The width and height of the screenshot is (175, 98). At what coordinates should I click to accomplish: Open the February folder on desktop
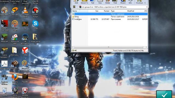coord(15,51)
